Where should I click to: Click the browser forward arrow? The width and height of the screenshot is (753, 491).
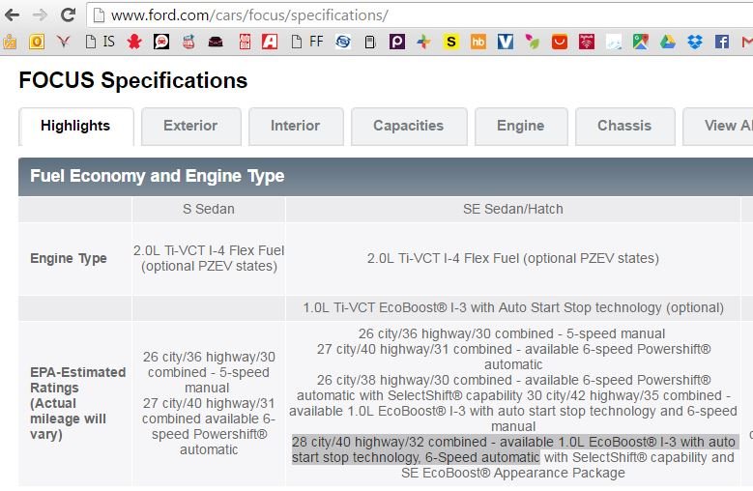pyautogui.click(x=40, y=15)
